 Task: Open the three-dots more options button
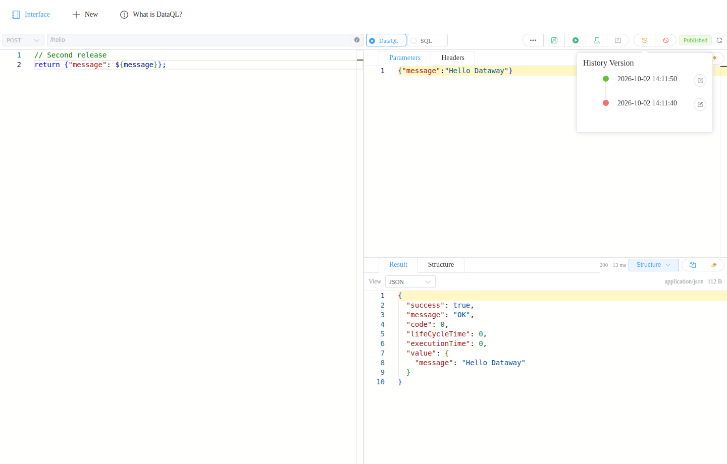pyautogui.click(x=533, y=40)
